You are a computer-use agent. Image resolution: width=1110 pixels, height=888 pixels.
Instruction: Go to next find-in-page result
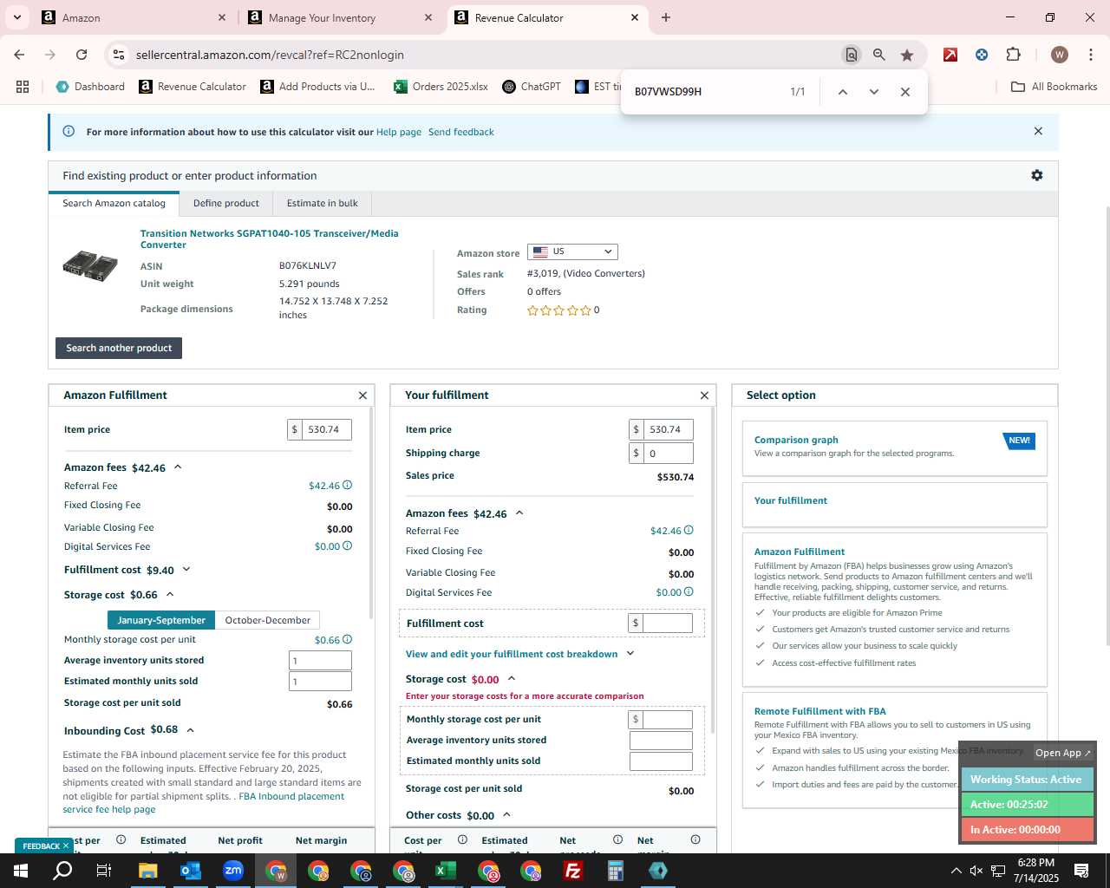point(874,92)
